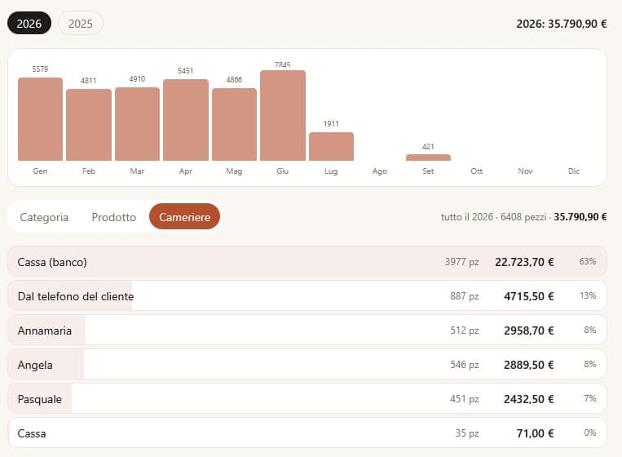Click the Dic month label

tap(574, 171)
